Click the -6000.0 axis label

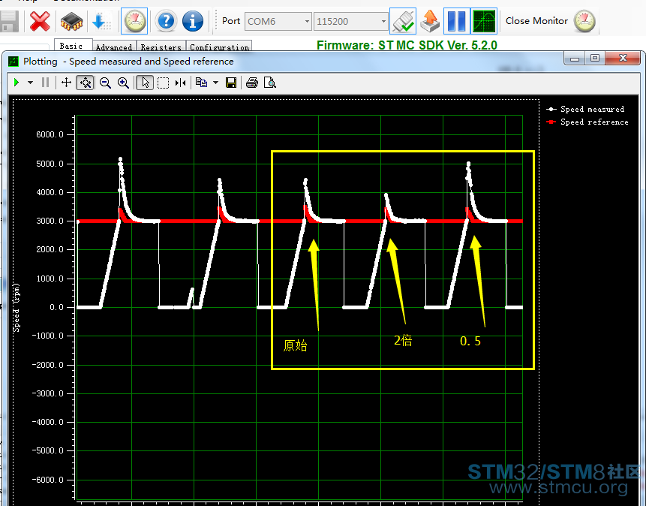pyautogui.click(x=48, y=480)
